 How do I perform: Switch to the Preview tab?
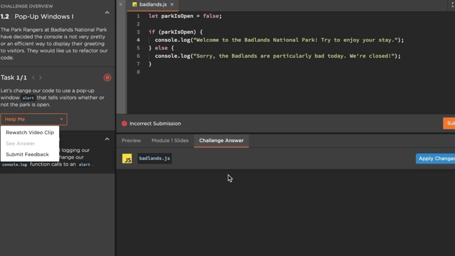pos(131,140)
